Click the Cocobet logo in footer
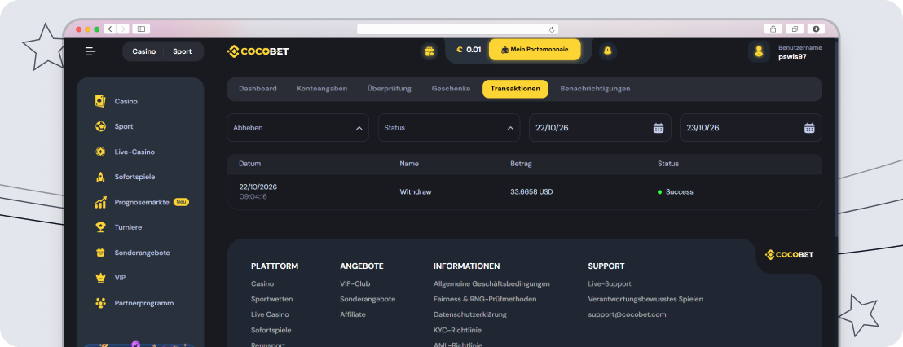The width and height of the screenshot is (903, 347). pos(789,254)
